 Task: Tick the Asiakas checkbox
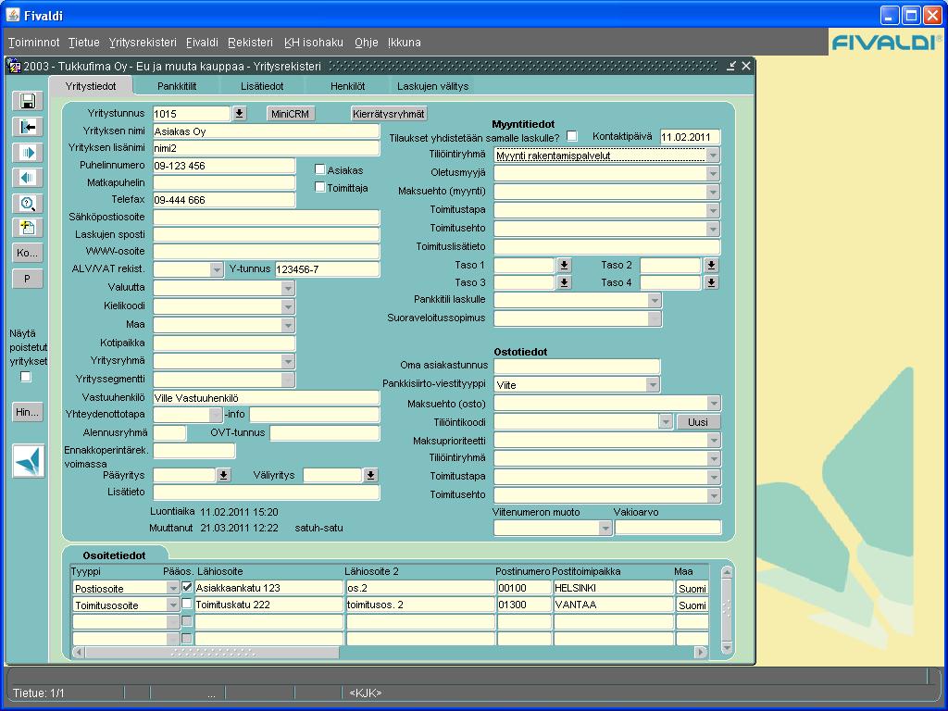(319, 169)
